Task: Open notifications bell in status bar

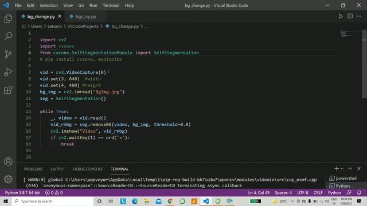Action: click(x=359, y=193)
